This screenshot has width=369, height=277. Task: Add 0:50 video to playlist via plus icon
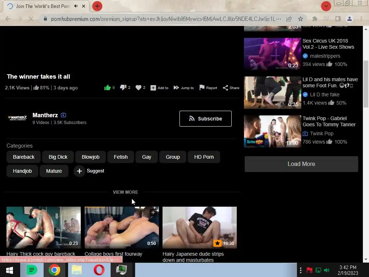(153, 212)
